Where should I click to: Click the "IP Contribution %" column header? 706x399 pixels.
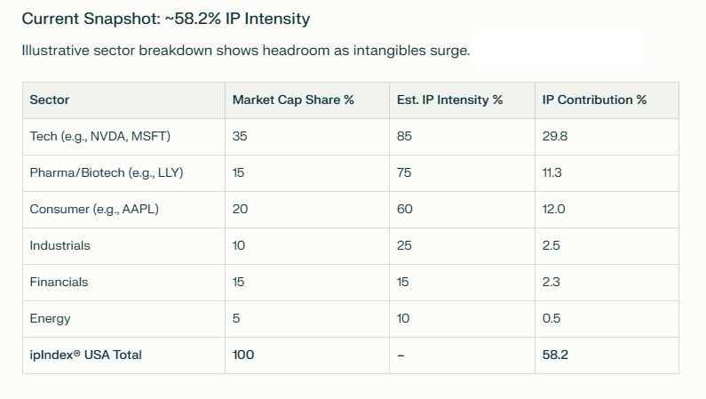click(594, 100)
